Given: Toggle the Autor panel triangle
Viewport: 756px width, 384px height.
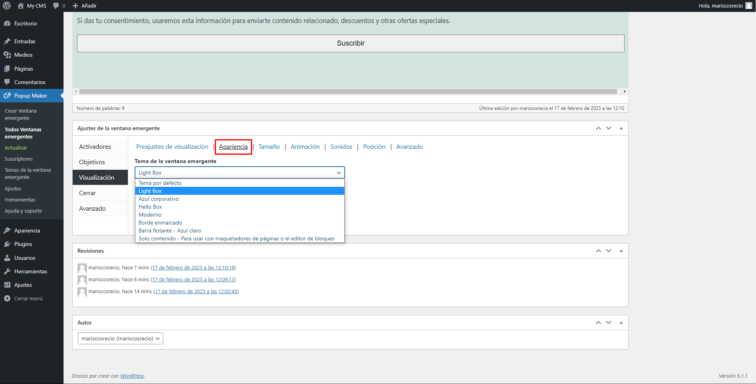Looking at the screenshot, I should tap(621, 323).
